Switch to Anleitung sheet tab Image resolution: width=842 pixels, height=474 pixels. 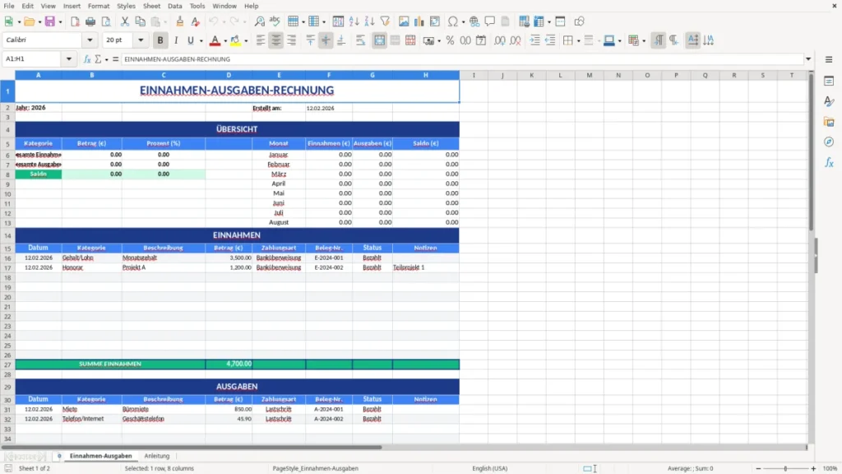157,456
